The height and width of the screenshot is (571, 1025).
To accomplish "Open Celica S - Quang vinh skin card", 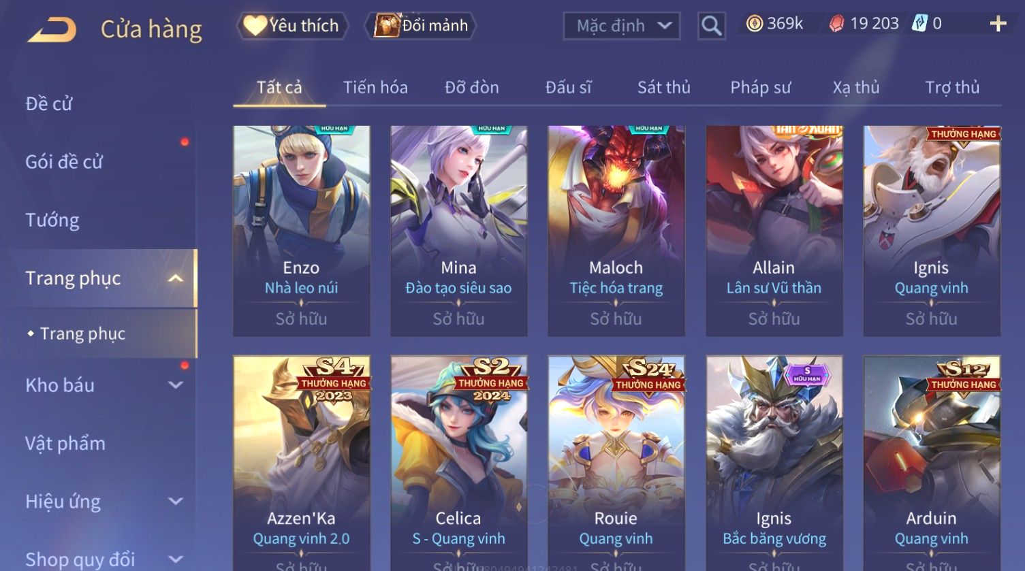I will tap(459, 463).
